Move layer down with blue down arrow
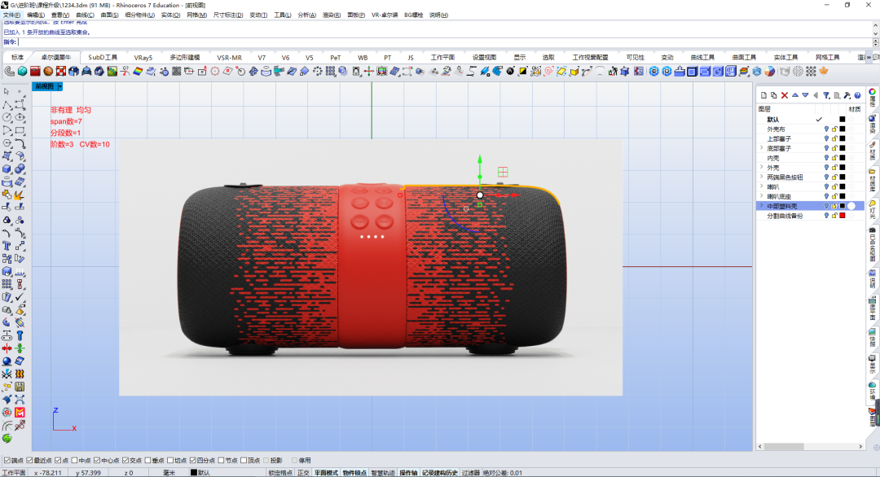Image resolution: width=880 pixels, height=477 pixels. tap(805, 95)
